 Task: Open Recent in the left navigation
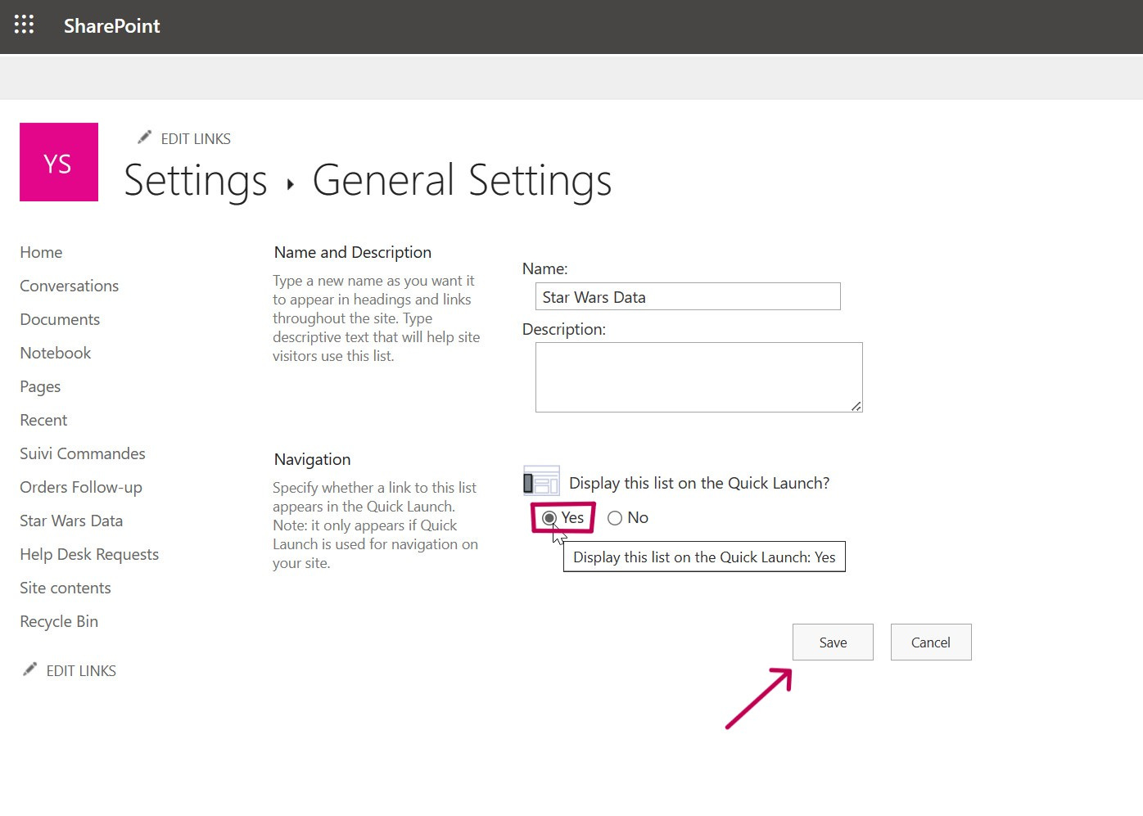(43, 420)
